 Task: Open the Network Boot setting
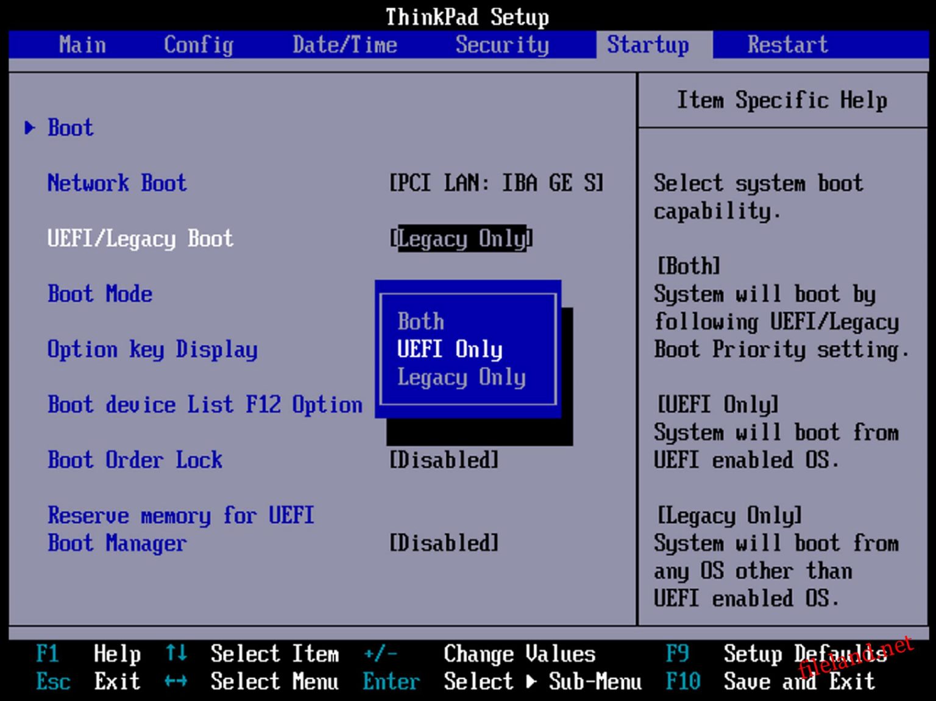point(495,182)
